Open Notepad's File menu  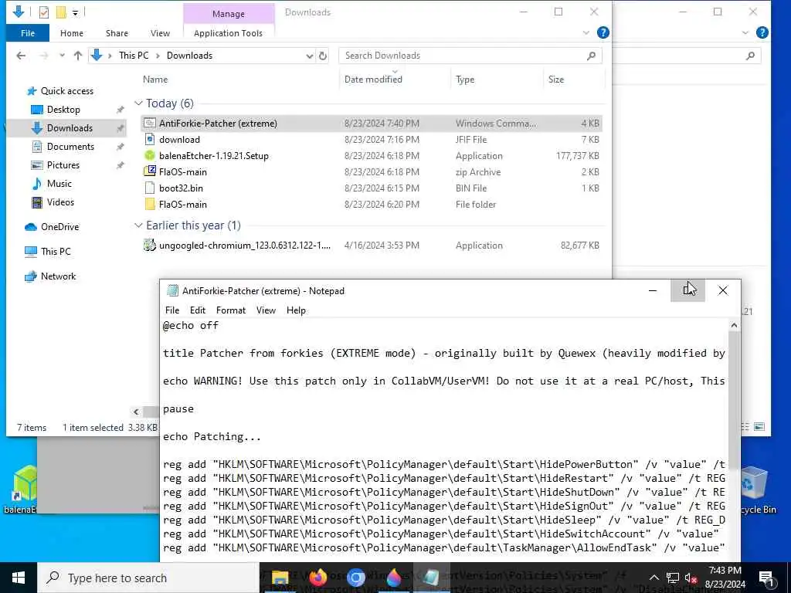(172, 310)
